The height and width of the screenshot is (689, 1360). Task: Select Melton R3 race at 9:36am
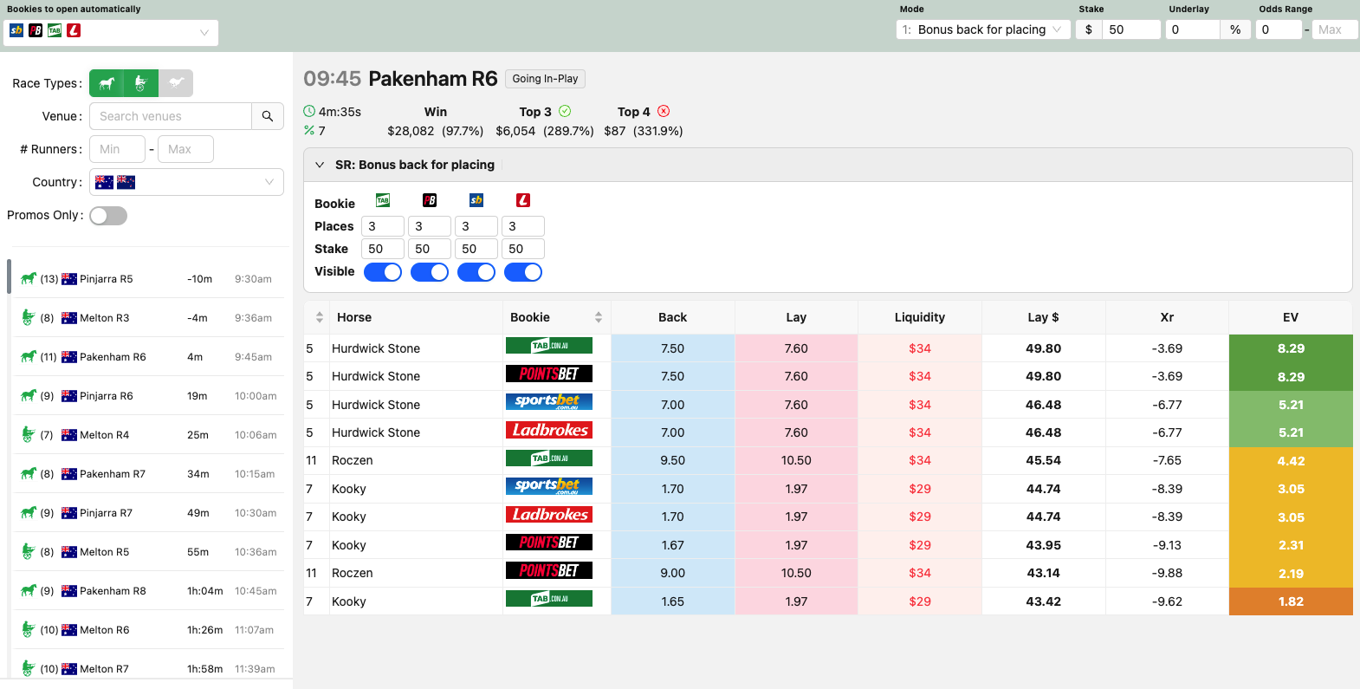tap(149, 318)
